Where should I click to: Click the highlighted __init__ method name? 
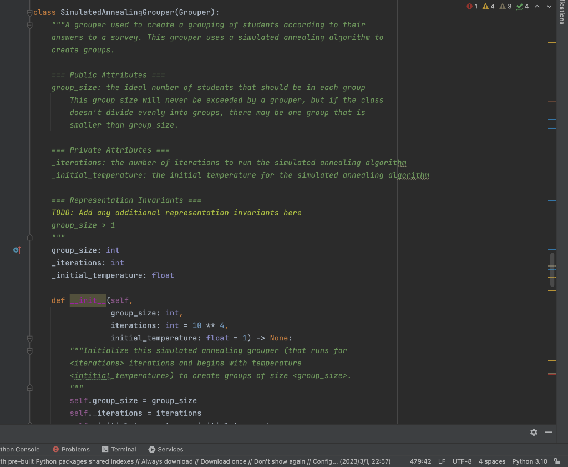(x=88, y=300)
